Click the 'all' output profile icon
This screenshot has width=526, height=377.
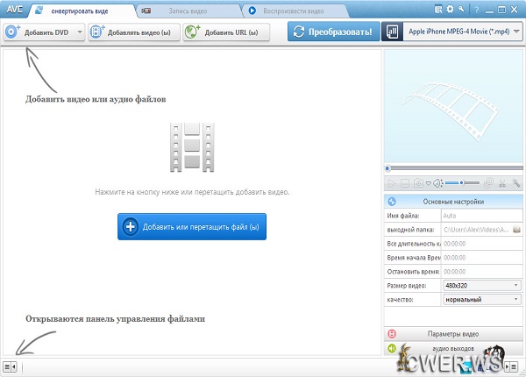(x=392, y=32)
